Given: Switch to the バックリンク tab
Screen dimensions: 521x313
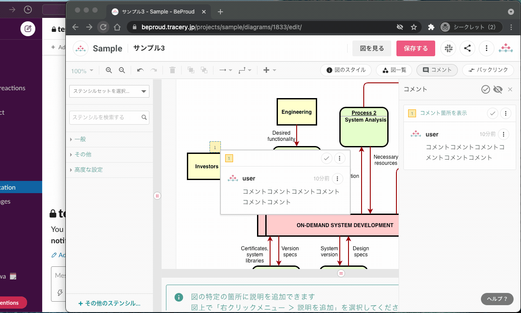Looking at the screenshot, I should (488, 70).
